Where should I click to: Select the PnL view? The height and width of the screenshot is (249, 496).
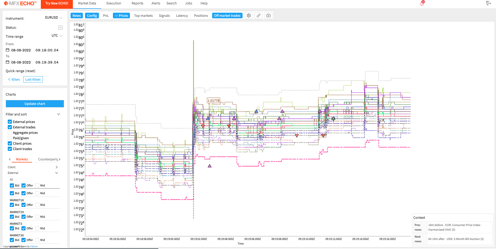coord(106,15)
